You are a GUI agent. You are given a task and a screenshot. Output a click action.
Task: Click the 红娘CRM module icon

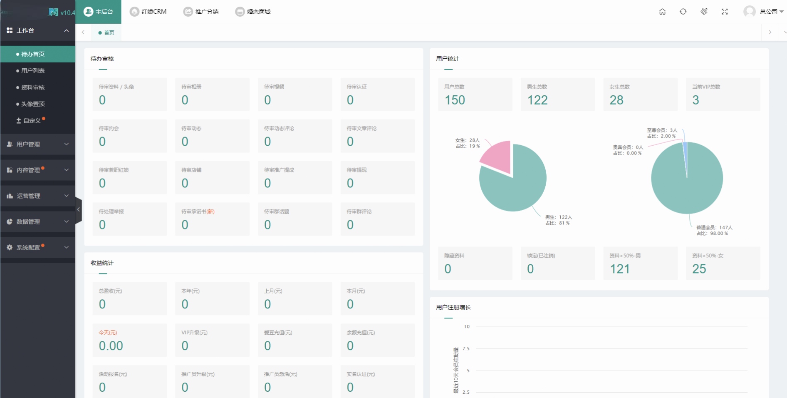pyautogui.click(x=134, y=12)
